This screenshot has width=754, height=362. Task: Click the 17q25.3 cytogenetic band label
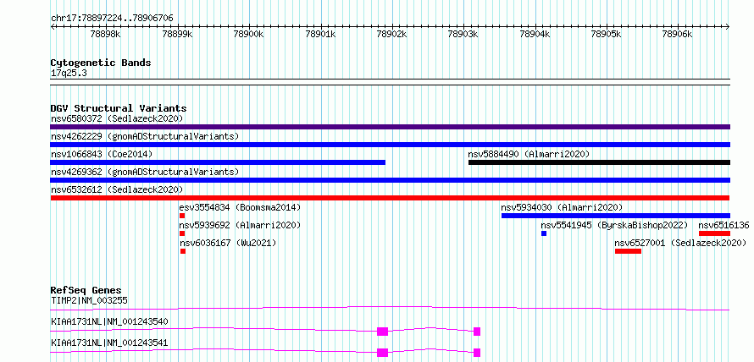click(x=69, y=74)
